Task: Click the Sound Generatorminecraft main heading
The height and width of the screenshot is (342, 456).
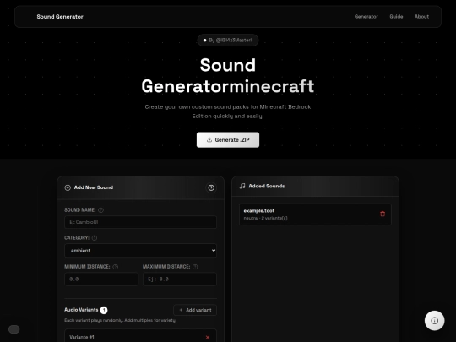Action: click(228, 75)
